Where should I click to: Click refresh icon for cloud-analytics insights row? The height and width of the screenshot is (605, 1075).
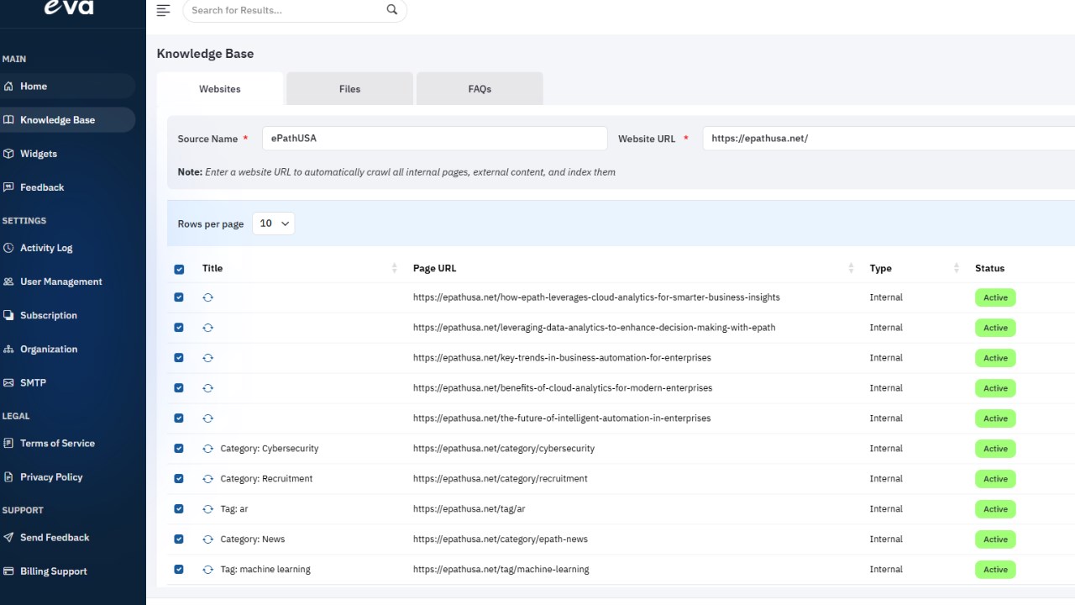[208, 297]
